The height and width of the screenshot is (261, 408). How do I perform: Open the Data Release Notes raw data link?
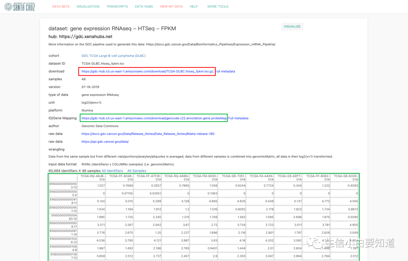click(148, 134)
